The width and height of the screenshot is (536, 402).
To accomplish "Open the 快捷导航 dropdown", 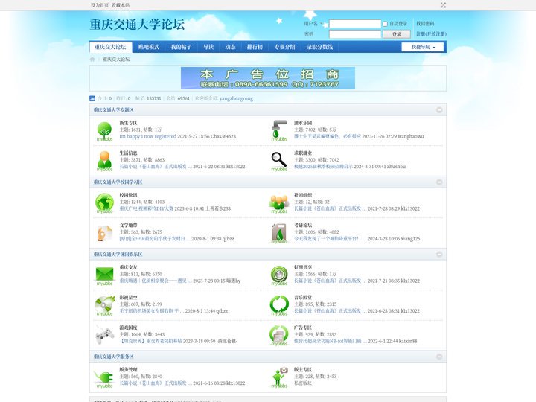I will click(423, 47).
